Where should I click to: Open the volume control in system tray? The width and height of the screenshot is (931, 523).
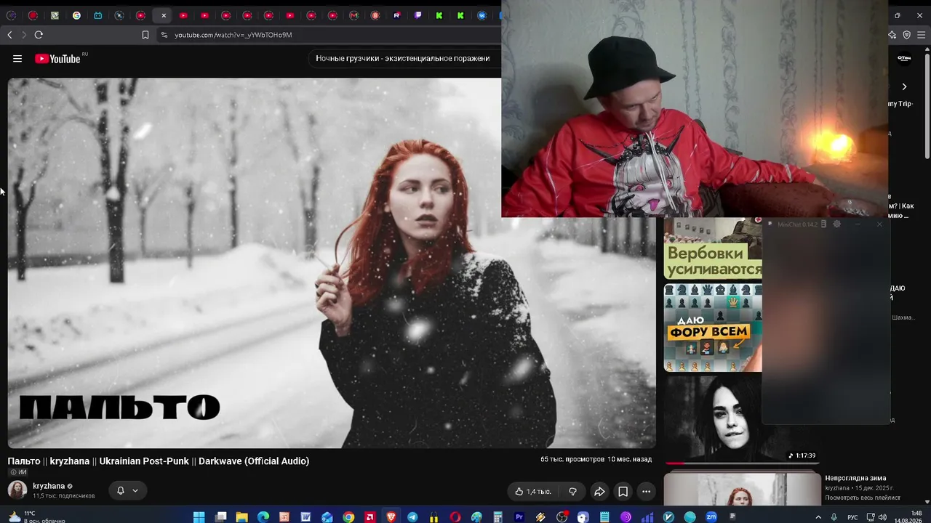pyautogui.click(x=882, y=517)
